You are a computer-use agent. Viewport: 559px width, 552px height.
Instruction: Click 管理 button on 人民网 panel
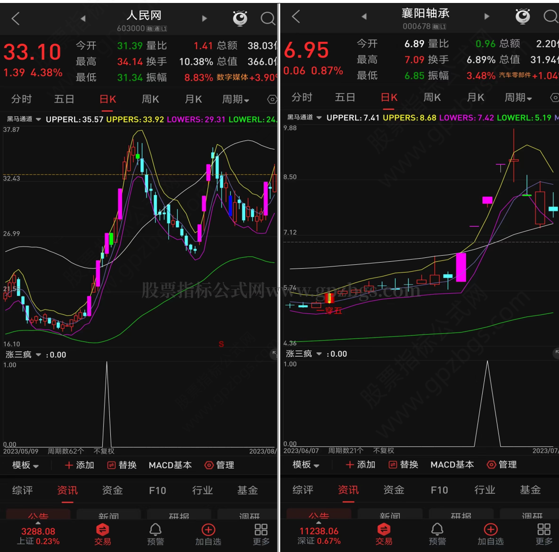(x=219, y=465)
